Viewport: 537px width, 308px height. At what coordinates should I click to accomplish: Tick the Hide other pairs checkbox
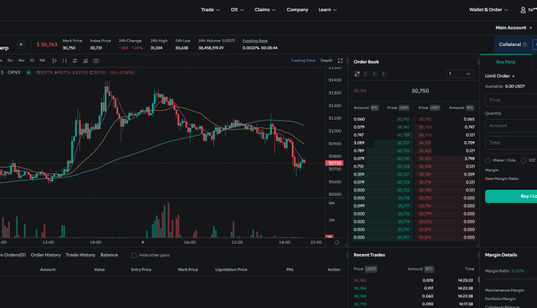tap(133, 255)
